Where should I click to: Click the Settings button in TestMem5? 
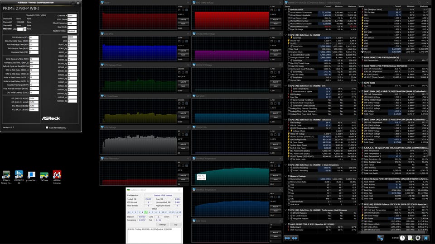pyautogui.click(x=162, y=224)
